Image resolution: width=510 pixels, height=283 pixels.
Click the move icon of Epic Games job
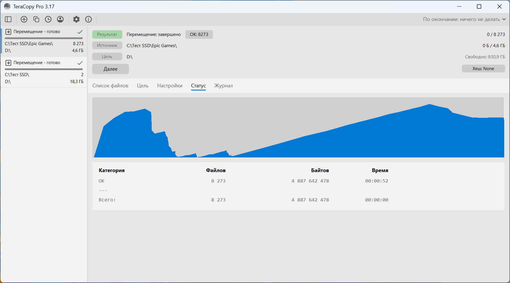8,32
